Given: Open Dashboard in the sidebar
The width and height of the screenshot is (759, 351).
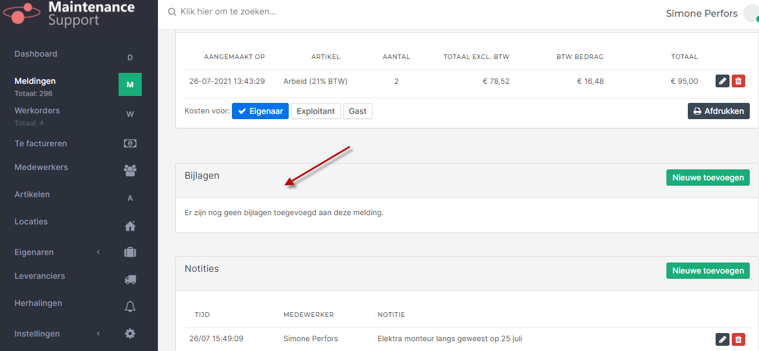Looking at the screenshot, I should pyautogui.click(x=36, y=54).
